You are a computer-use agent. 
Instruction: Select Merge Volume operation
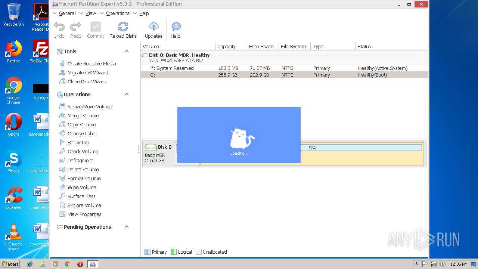pyautogui.click(x=83, y=115)
